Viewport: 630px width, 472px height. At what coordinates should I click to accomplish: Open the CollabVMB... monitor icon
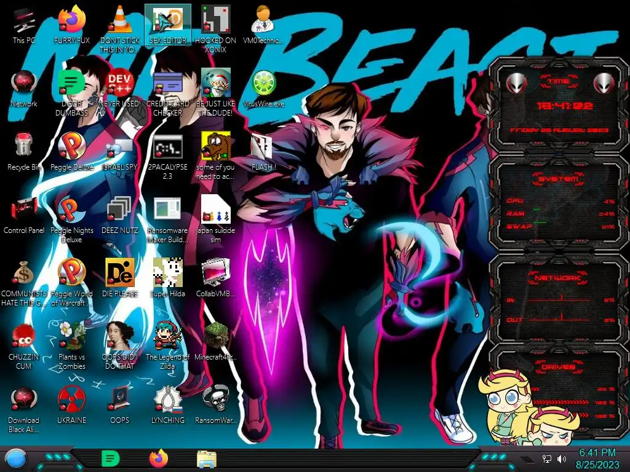pos(215,278)
